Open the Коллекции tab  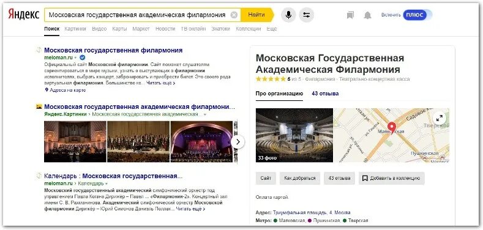coord(249,29)
